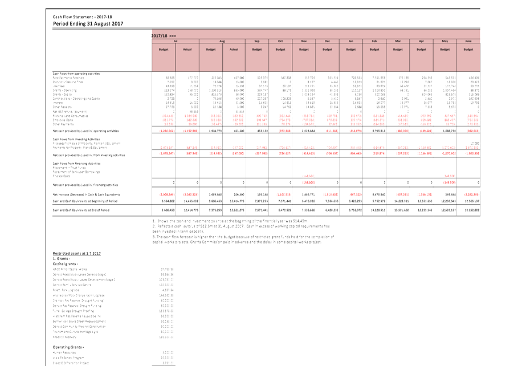Click the June Budget column header
Screen dimensions: 526x366
tap(468, 50)
